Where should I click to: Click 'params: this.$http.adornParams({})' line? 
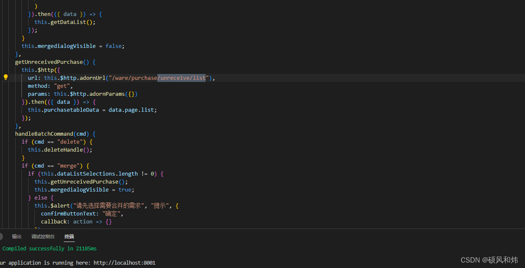click(x=83, y=94)
